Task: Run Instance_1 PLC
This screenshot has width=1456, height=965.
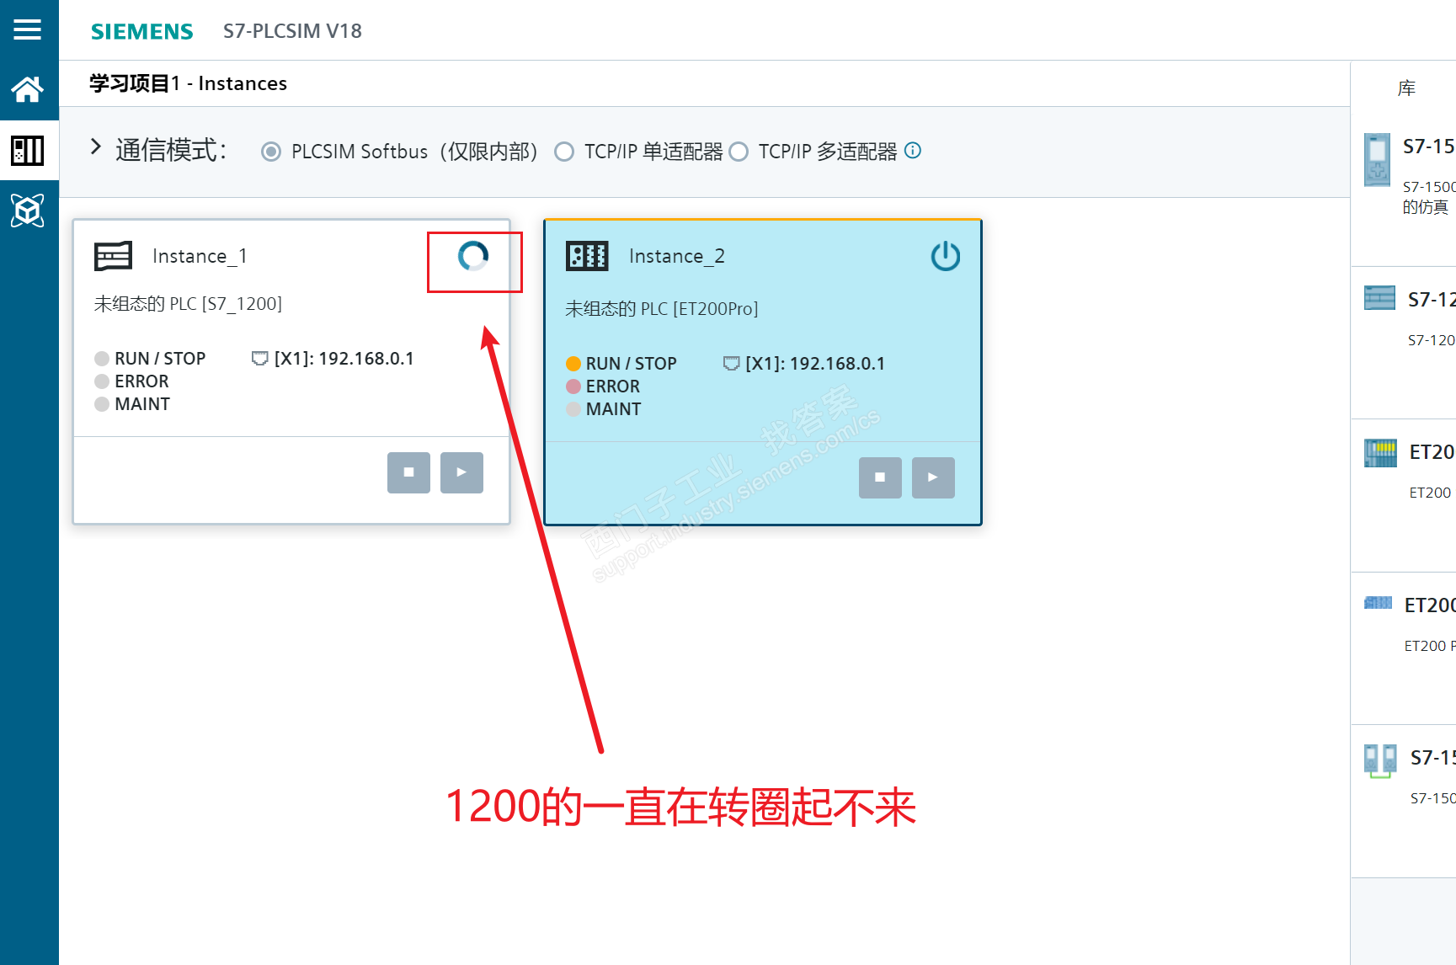Action: click(461, 472)
